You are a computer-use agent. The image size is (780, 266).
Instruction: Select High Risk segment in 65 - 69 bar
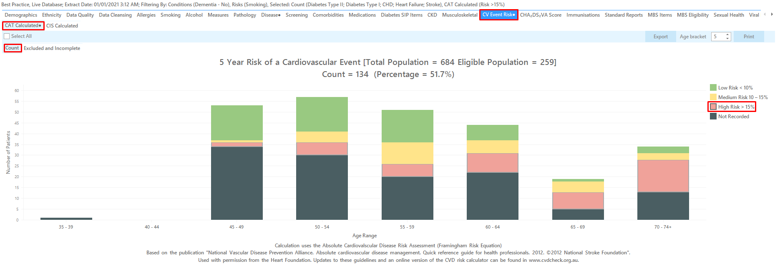pyautogui.click(x=578, y=201)
